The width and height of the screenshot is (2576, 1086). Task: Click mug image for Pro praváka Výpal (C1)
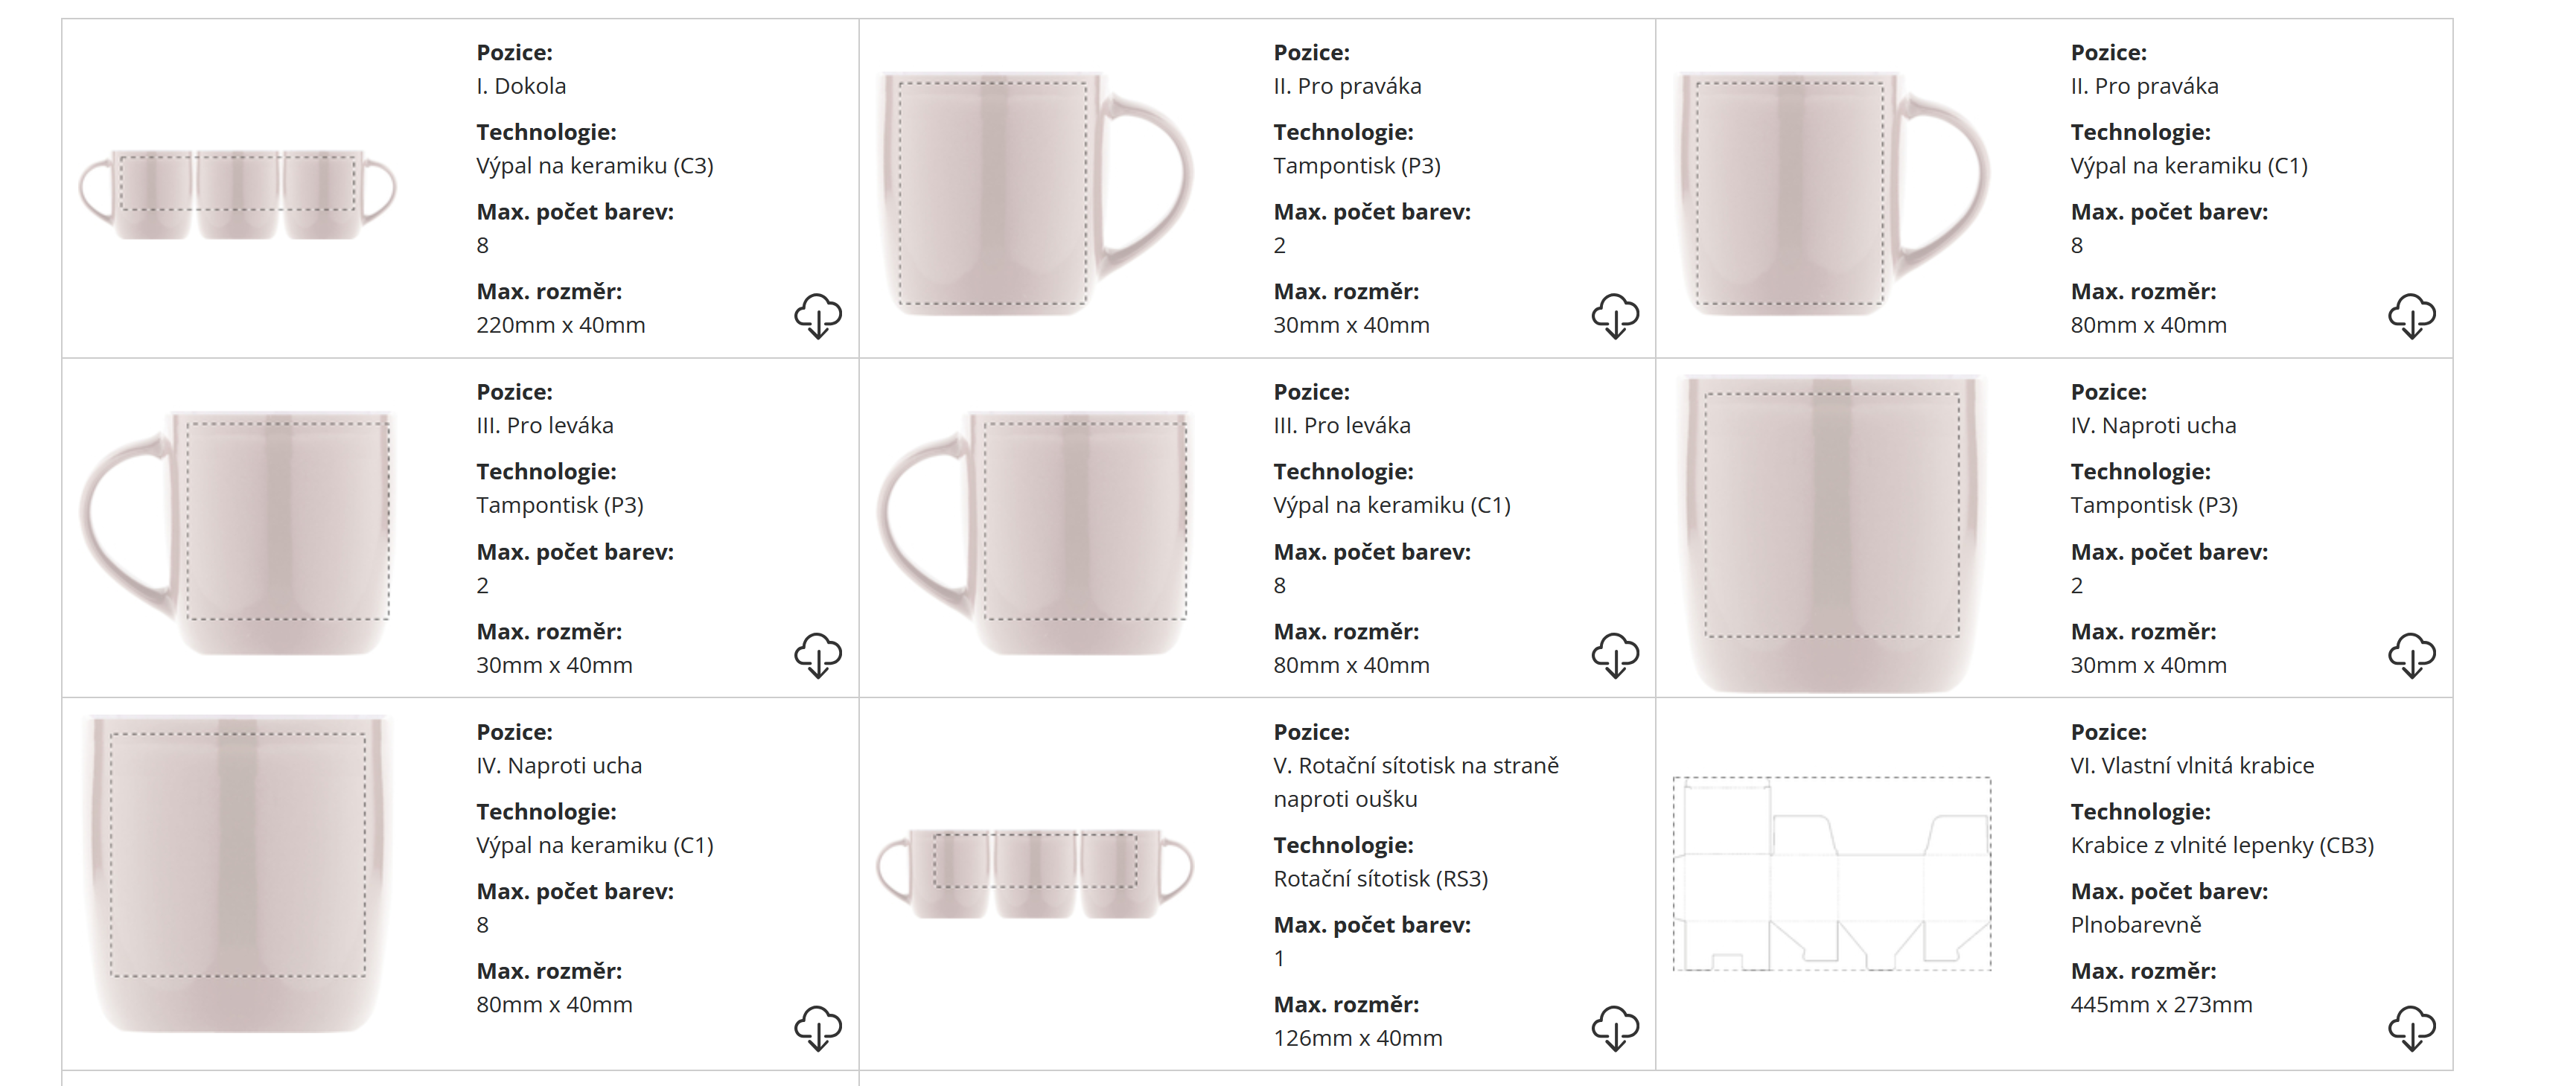click(x=1831, y=194)
